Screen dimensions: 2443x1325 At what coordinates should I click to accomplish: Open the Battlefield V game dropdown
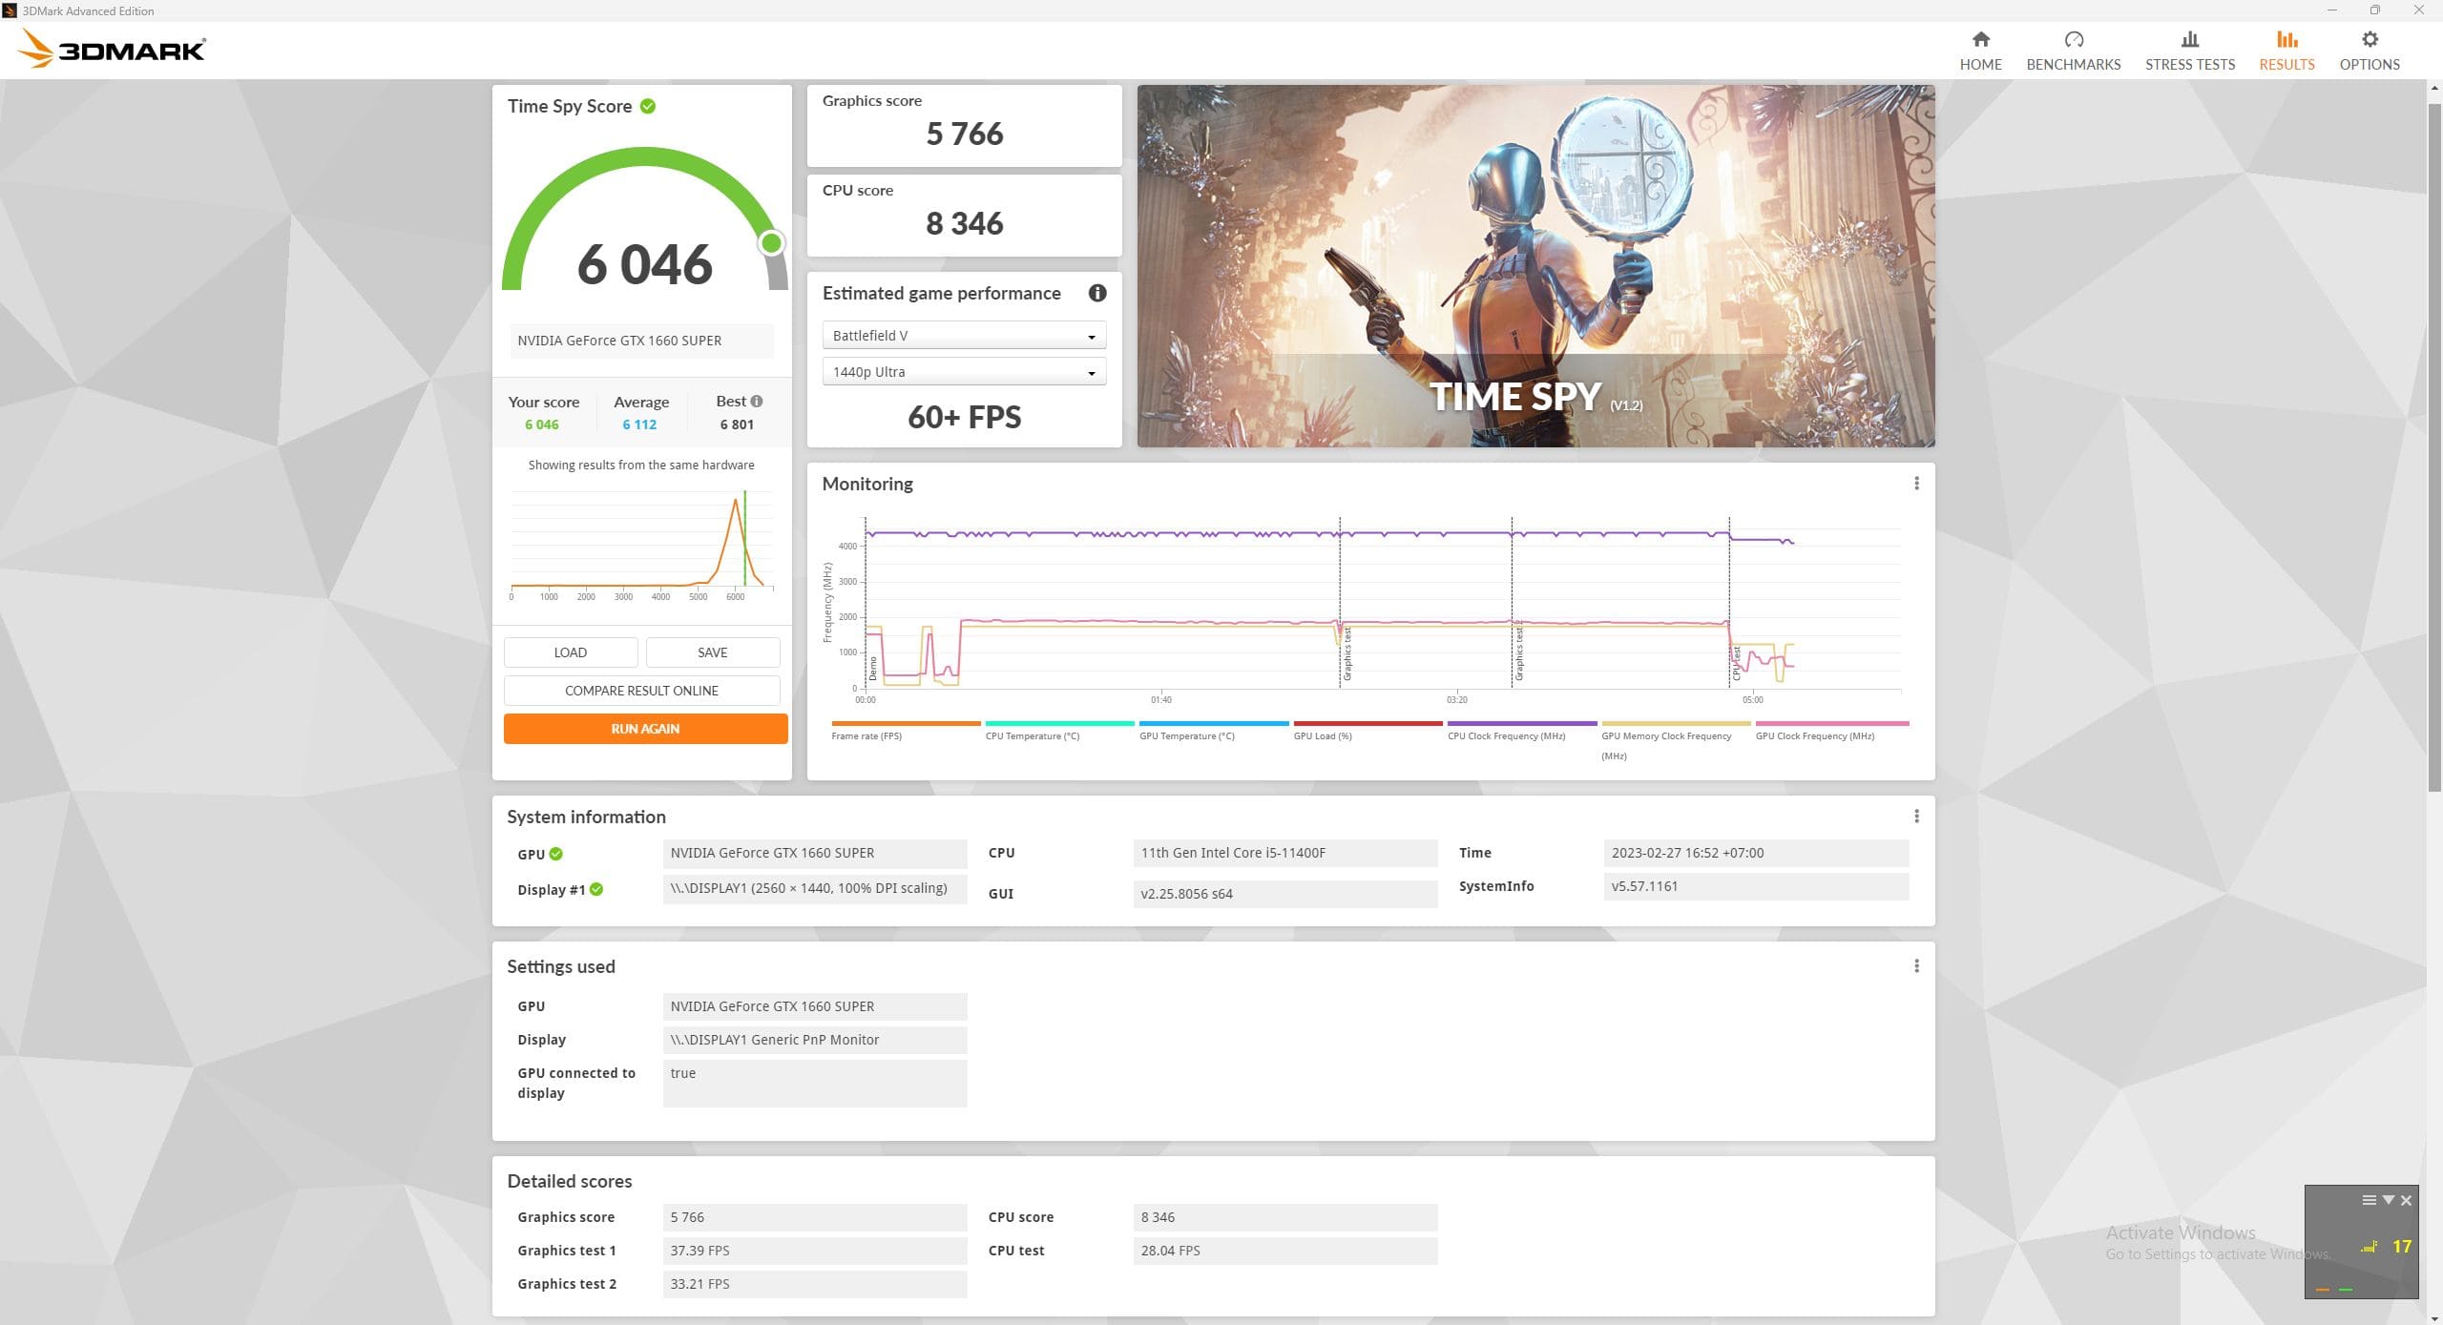(x=964, y=336)
